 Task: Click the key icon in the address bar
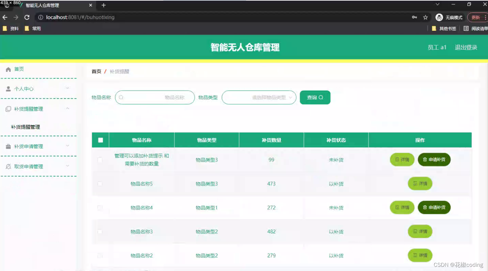pos(414,17)
